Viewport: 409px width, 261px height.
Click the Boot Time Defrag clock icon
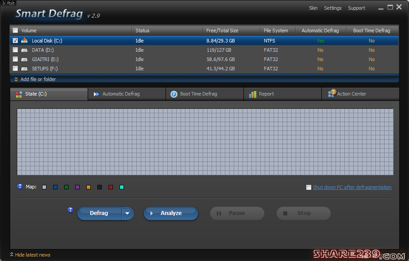click(174, 94)
